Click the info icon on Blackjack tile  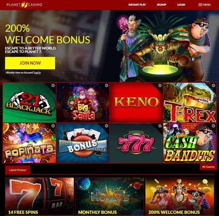(53, 85)
